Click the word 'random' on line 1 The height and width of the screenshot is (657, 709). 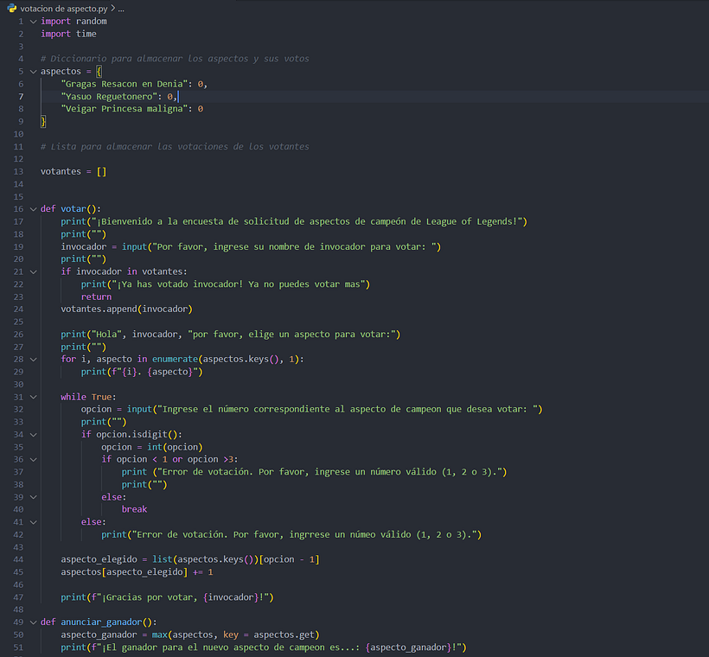[x=92, y=22]
